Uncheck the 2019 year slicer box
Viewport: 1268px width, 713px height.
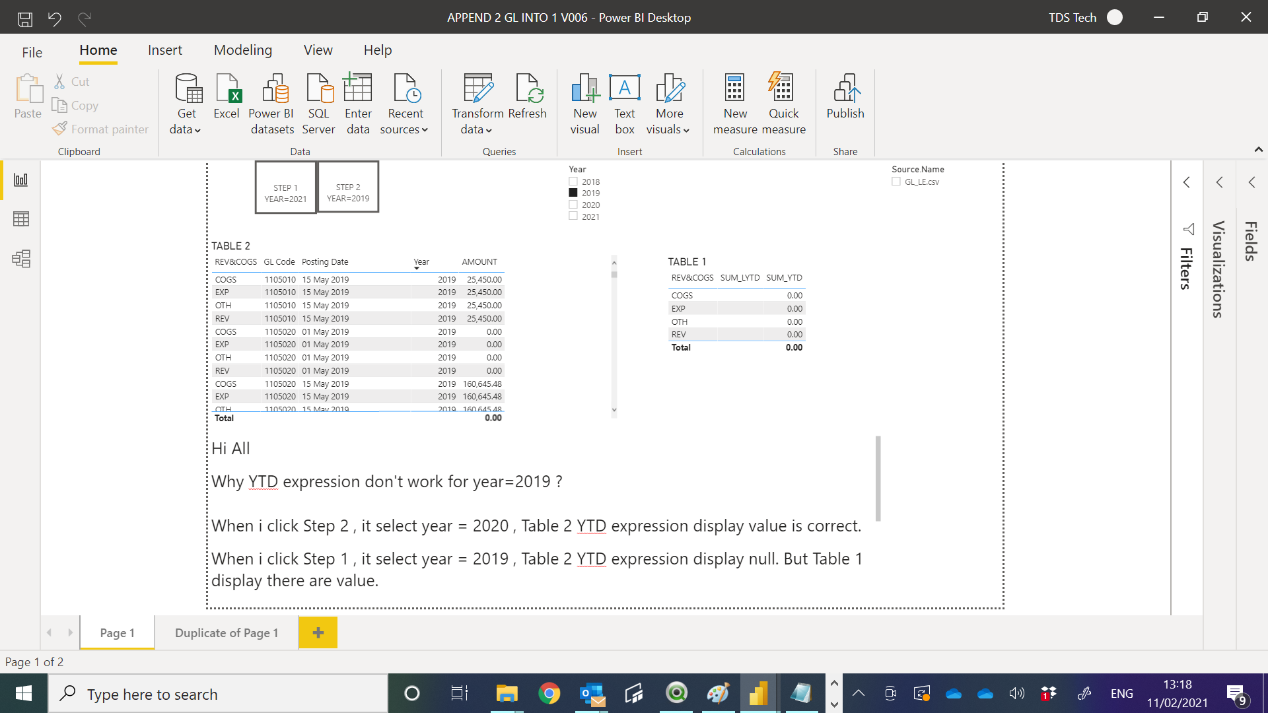[x=573, y=193]
